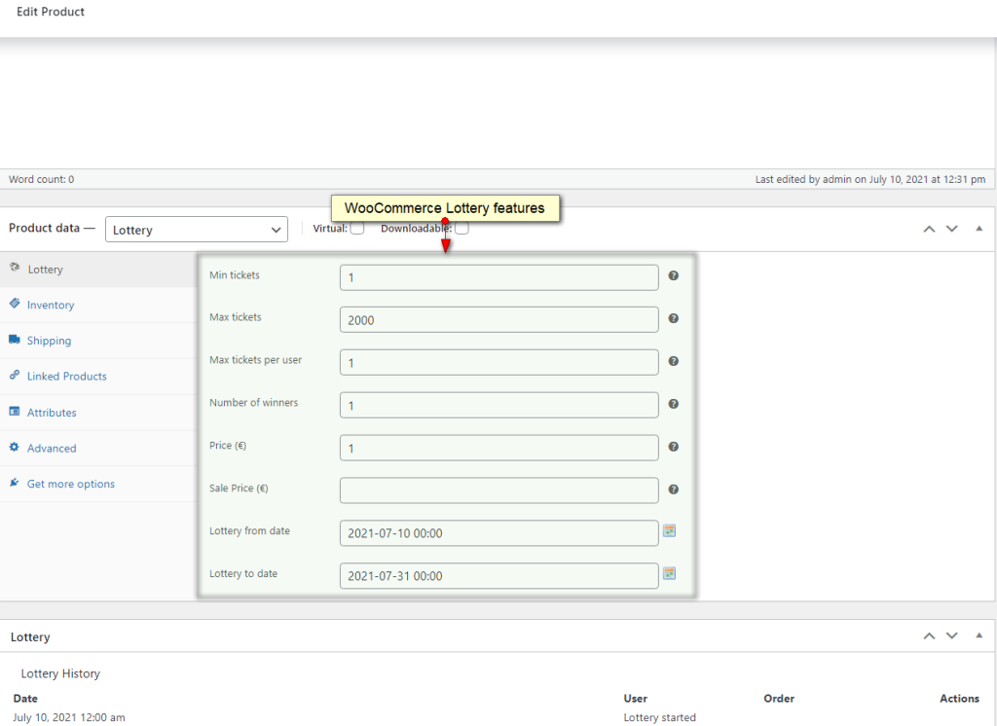Click help icon beside Sale Price (€)
This screenshot has width=997, height=726.
coord(674,489)
